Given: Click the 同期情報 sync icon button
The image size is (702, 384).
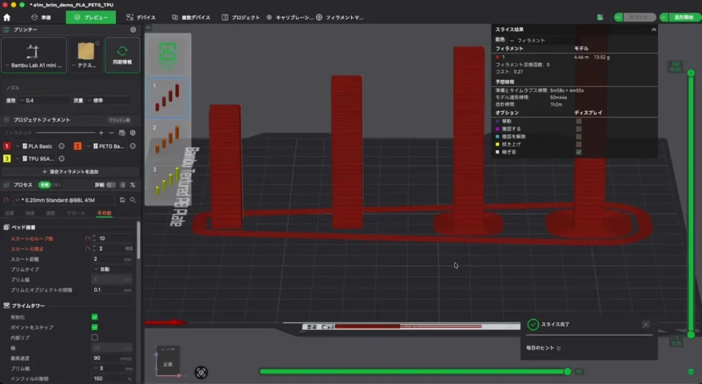Looking at the screenshot, I should tap(122, 55).
